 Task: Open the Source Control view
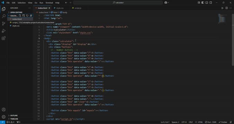[3, 23]
